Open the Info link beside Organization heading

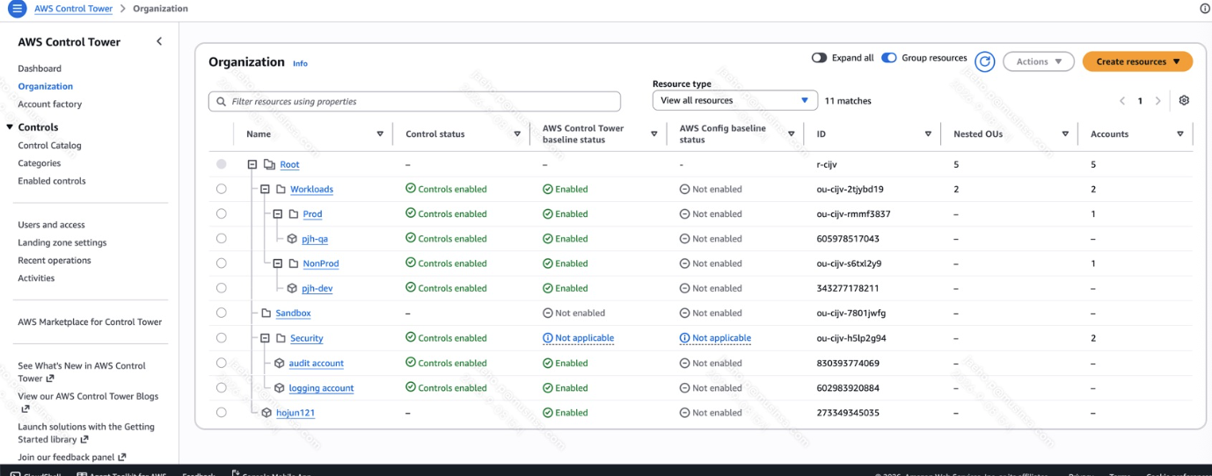click(x=300, y=63)
